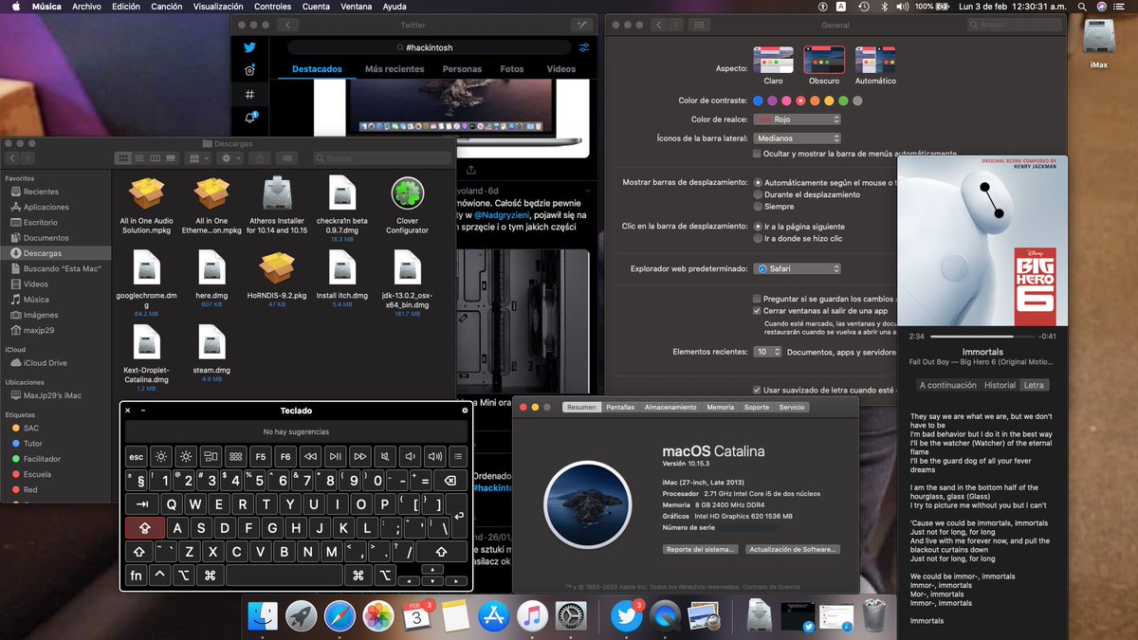
Task: Uncheck 'Cerrar ventanas al salir de una app'
Action: 757,311
